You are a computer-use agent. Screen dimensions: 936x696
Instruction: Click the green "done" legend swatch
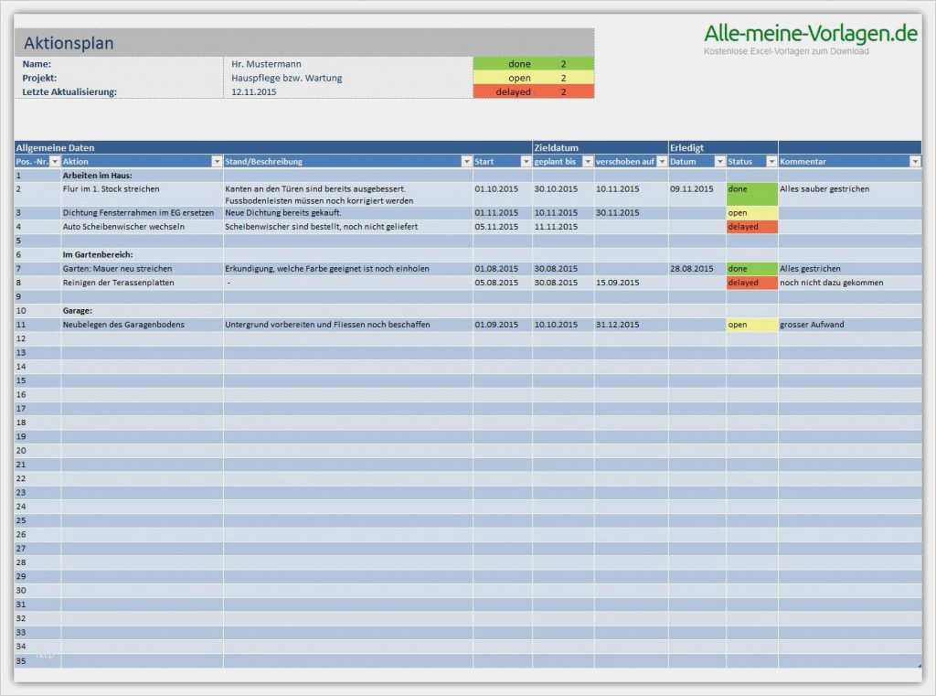tap(518, 64)
